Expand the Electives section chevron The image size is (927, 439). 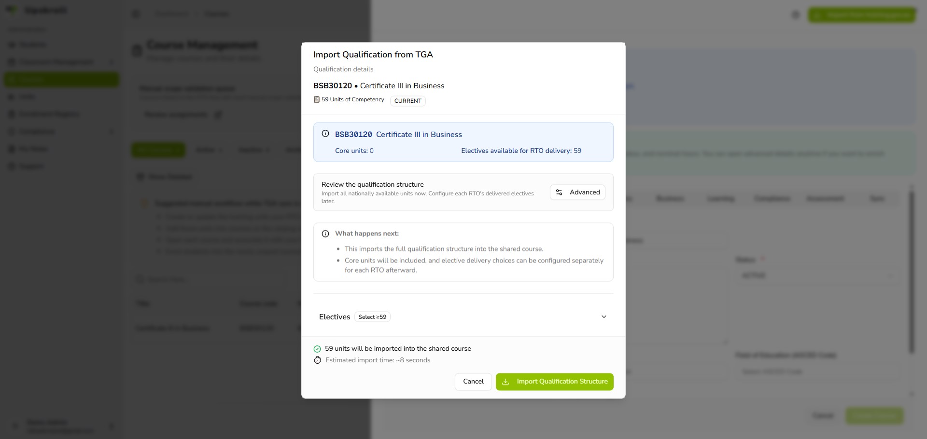tap(604, 317)
